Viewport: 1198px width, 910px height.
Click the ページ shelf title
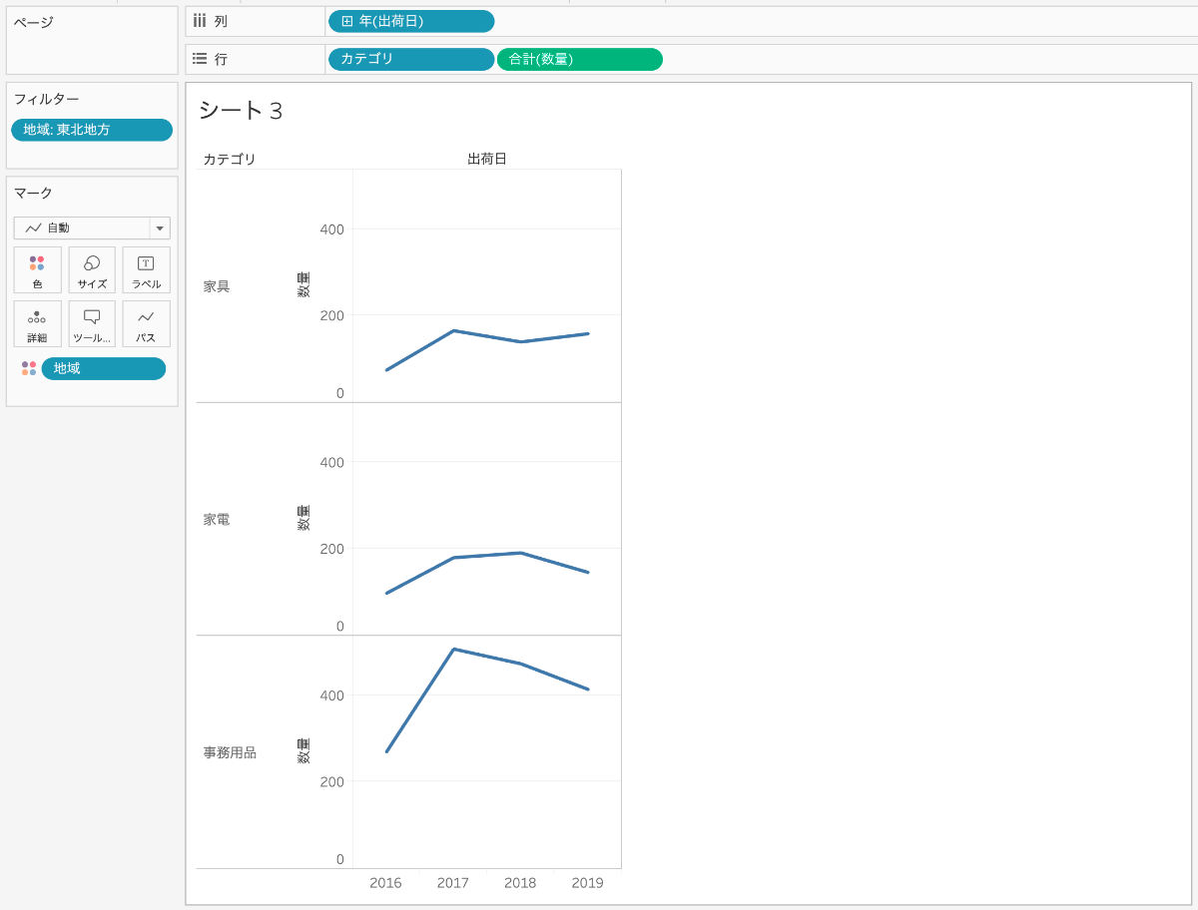point(34,22)
